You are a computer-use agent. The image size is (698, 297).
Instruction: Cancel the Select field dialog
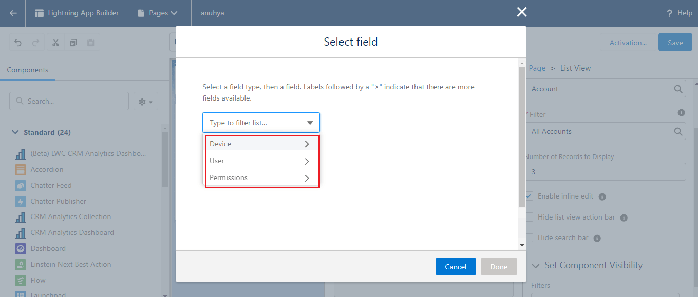pyautogui.click(x=455, y=266)
